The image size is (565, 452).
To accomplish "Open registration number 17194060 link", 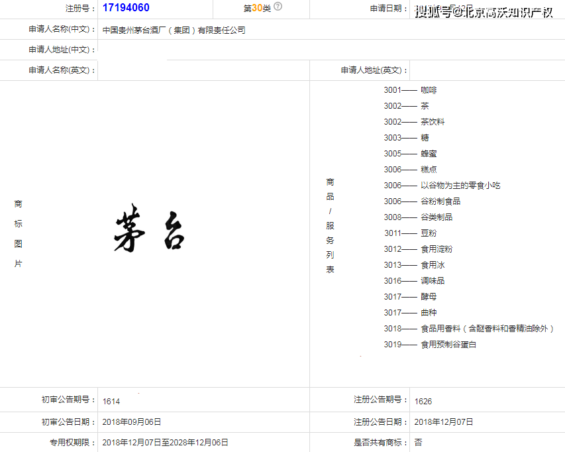I will click(x=126, y=8).
